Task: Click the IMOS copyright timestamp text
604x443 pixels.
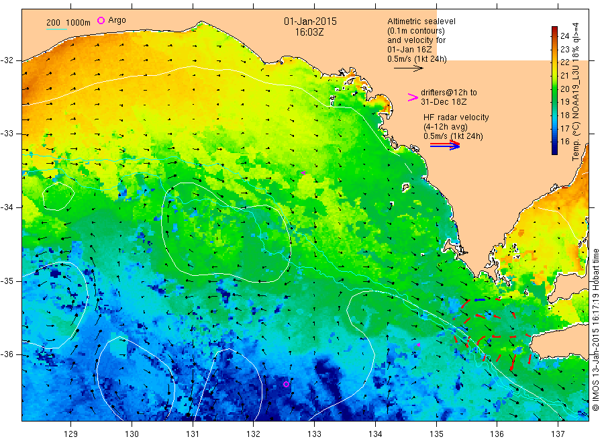Action: [595, 330]
